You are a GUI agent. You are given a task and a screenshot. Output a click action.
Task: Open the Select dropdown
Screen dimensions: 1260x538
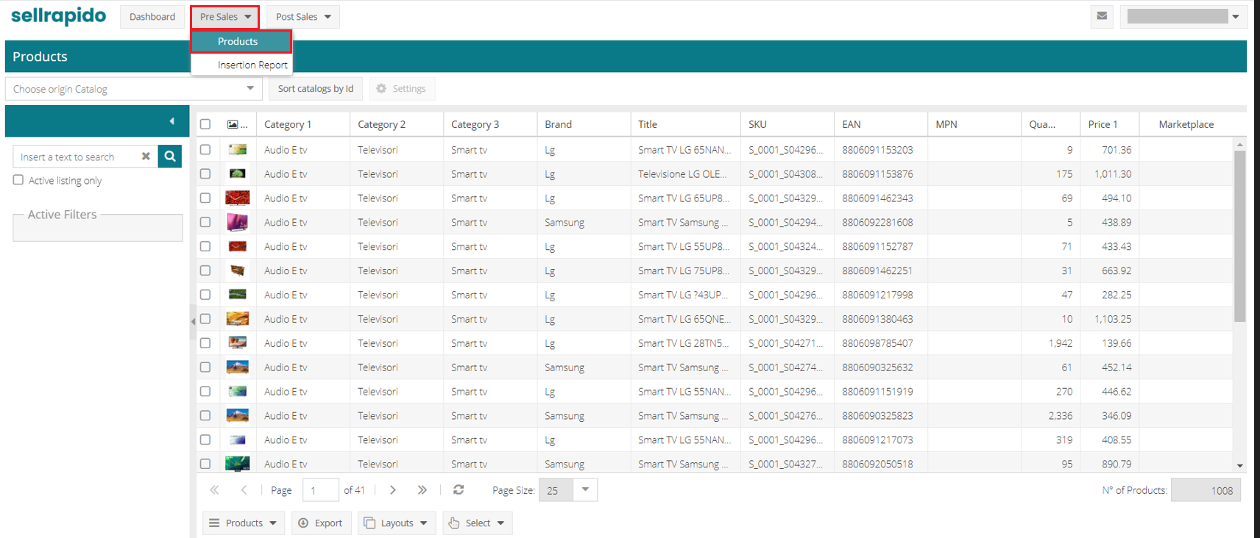tap(477, 523)
